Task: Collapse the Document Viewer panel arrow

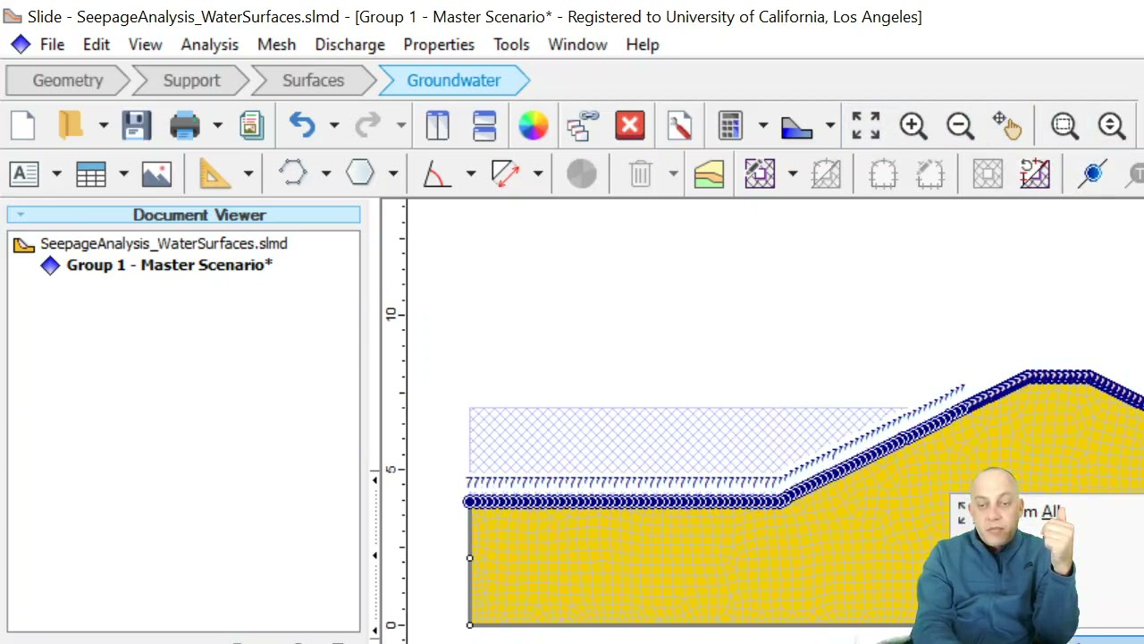Action: click(20, 215)
